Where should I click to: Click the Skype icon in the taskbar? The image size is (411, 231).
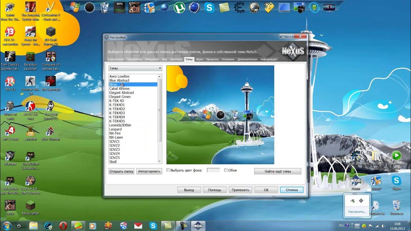153,226
